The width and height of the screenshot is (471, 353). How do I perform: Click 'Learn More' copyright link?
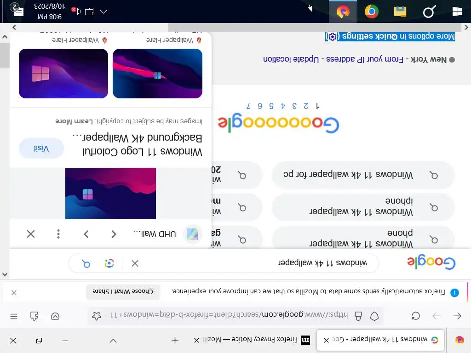pos(74,121)
